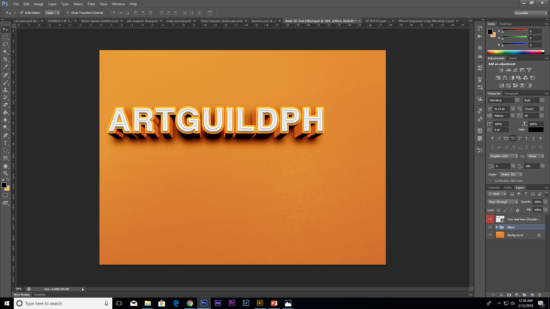Hide the 'Your text here' layer
Image resolution: width=550 pixels, height=309 pixels.
490,219
